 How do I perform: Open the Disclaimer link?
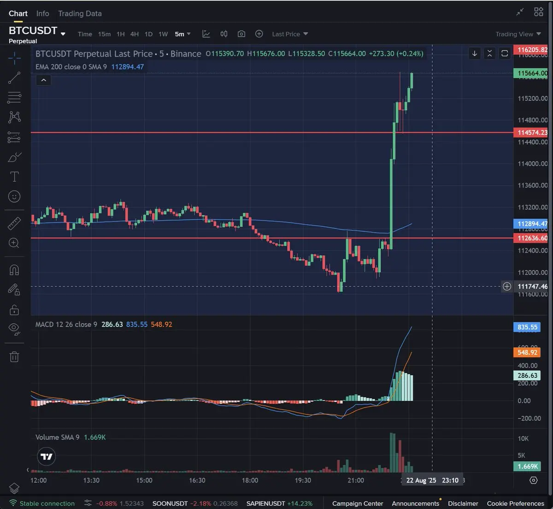tap(463, 503)
